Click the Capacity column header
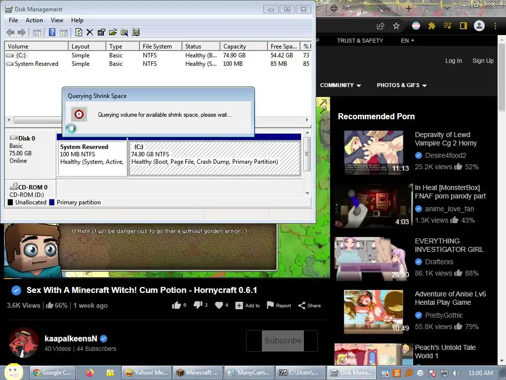Image resolution: width=506 pixels, height=380 pixels. tap(244, 46)
